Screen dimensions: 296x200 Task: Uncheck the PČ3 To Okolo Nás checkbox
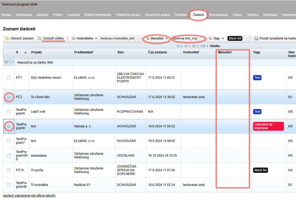(9, 97)
